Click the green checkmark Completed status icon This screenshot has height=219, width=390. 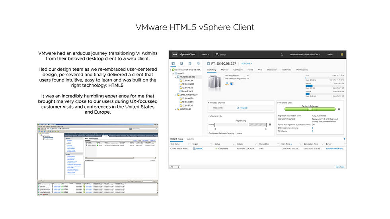(216, 149)
